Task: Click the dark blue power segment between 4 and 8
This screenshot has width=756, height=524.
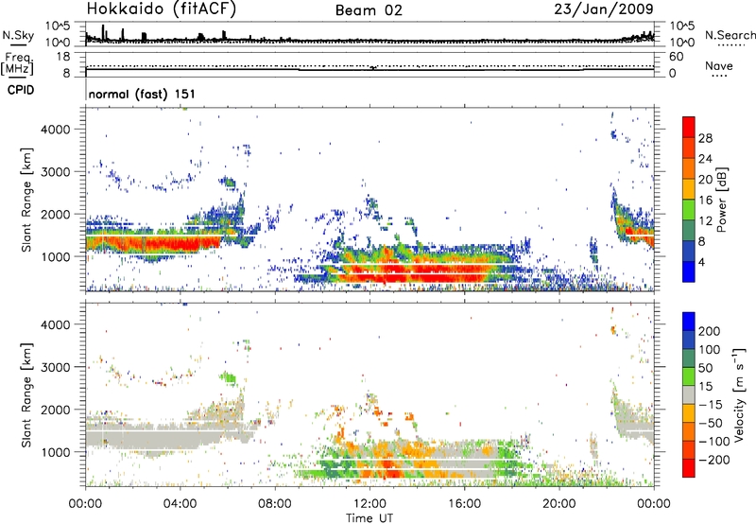Action: [x=689, y=252]
